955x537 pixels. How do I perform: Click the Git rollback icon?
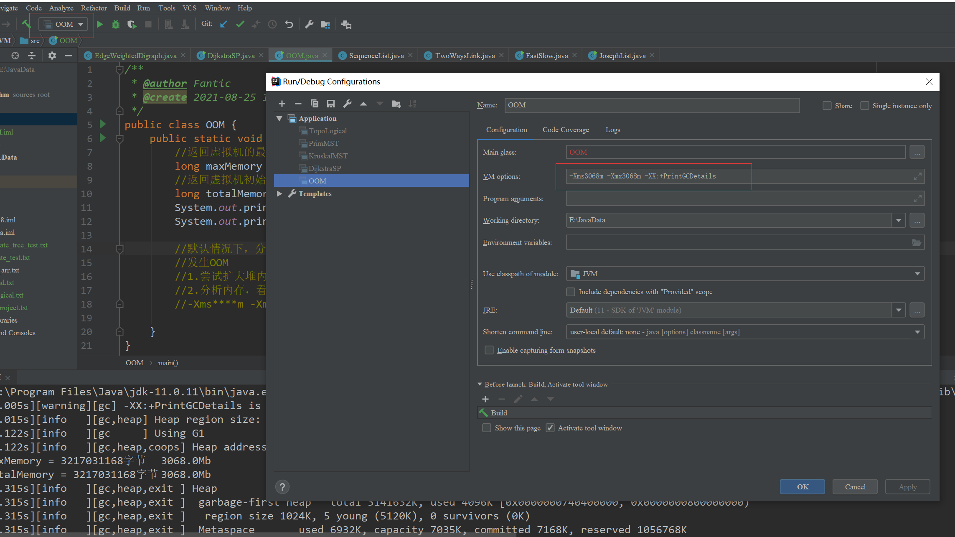[289, 24]
